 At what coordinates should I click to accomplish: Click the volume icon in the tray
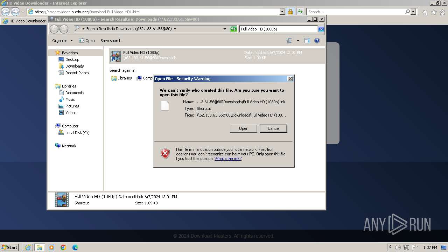[398, 247]
